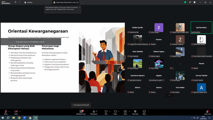Select Erina Nayla Syakira Salsabila's tile
This screenshot has width=213, height=120.
pos(201,51)
